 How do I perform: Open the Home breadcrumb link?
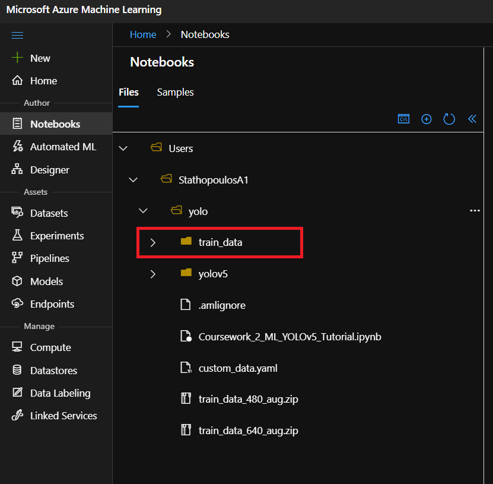pyautogui.click(x=143, y=34)
